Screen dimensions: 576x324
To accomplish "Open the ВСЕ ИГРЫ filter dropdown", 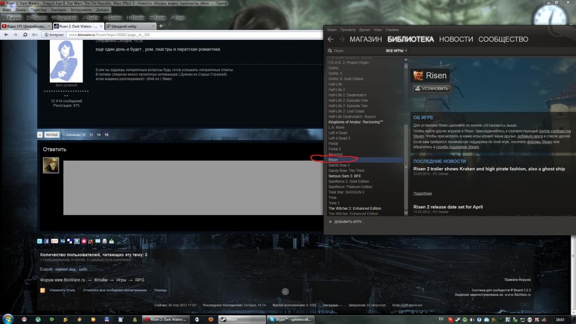I will [x=396, y=50].
